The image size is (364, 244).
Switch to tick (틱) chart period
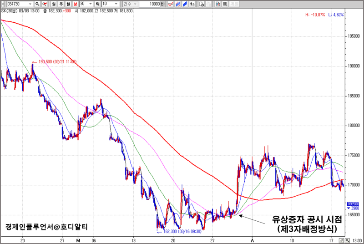(98, 4)
